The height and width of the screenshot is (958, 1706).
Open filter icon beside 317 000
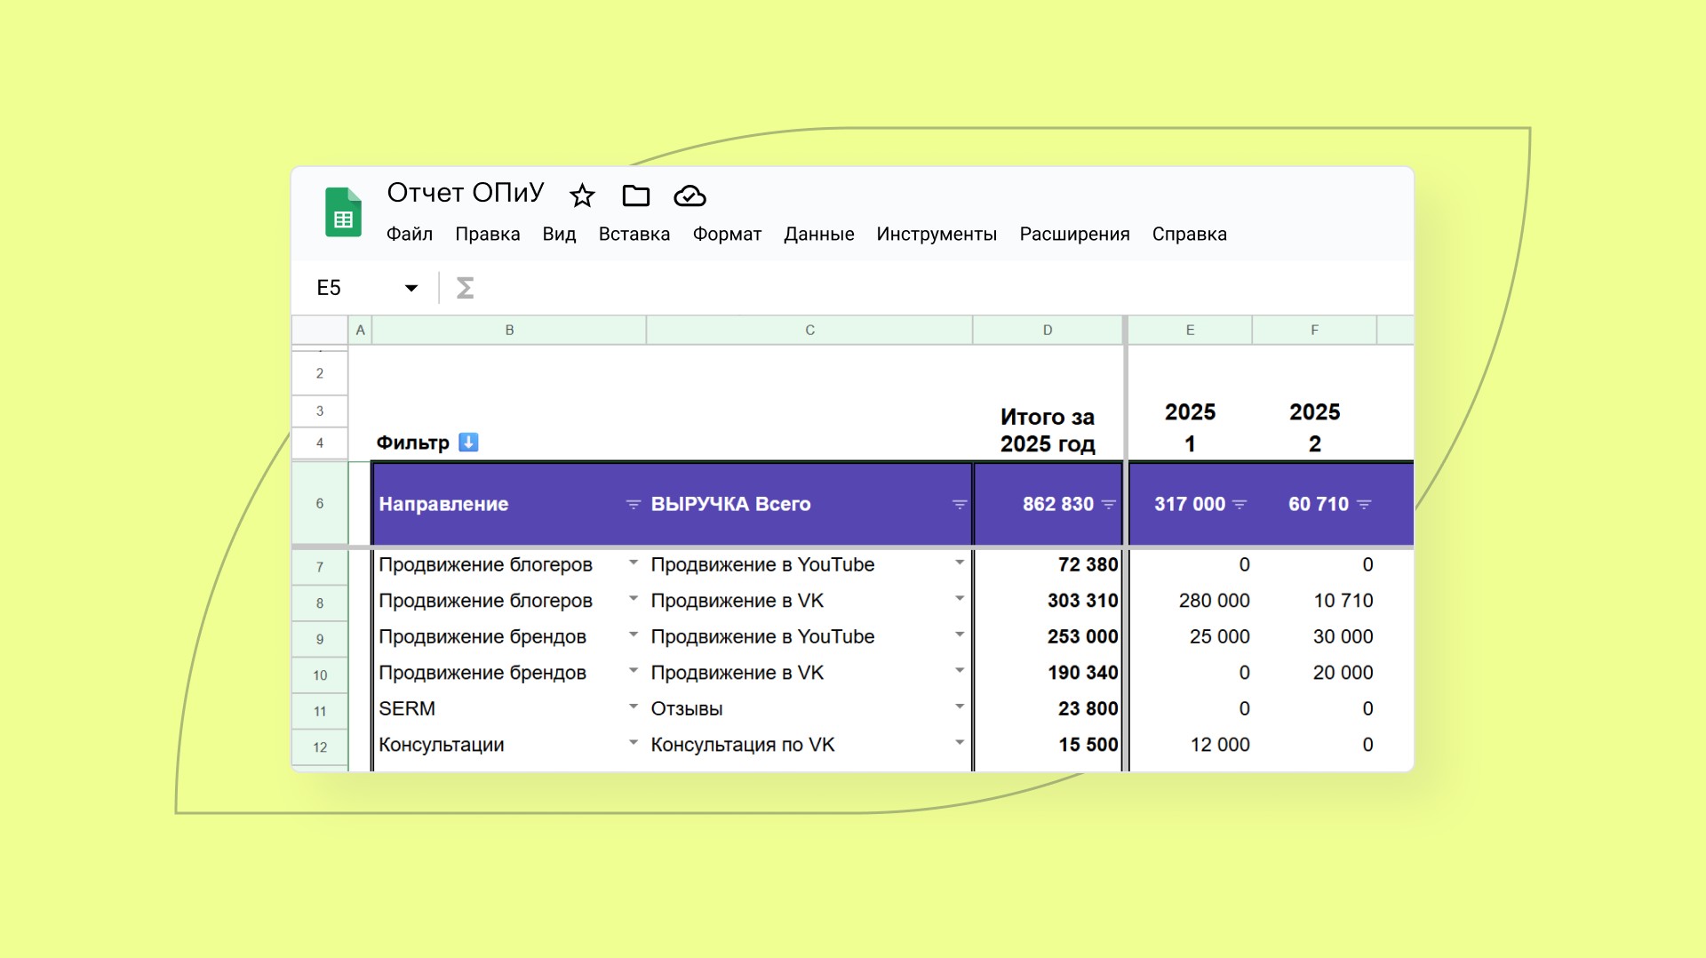coord(1240,504)
